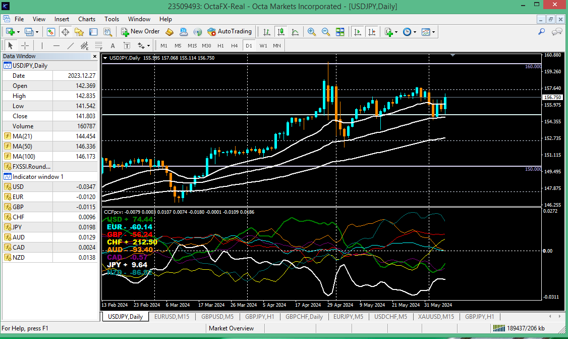The height and width of the screenshot is (339, 568).
Task: Switch chart to the H4 timeframe
Action: [x=235, y=46]
